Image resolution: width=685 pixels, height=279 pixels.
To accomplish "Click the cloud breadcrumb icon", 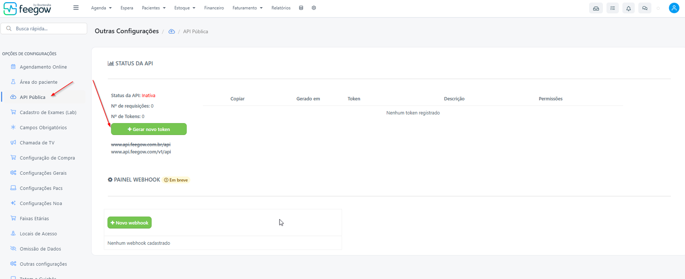I will click(x=172, y=32).
